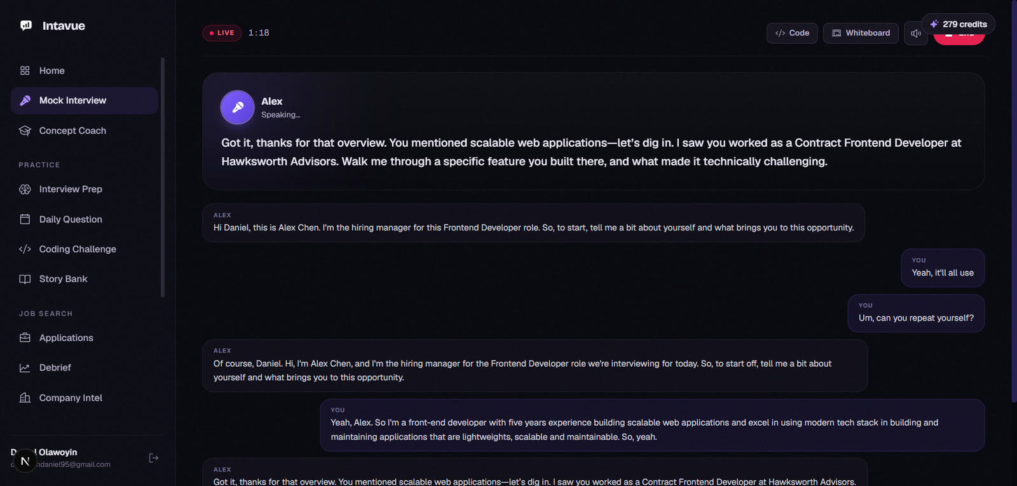The image size is (1017, 486).
Task: Click the Company Intel building icon
Action: (x=25, y=398)
